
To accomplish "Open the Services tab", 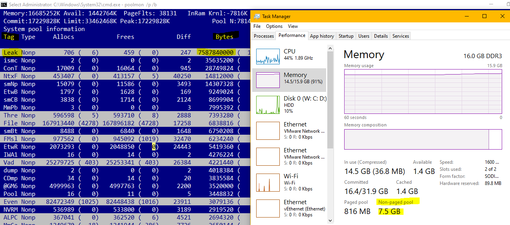I will click(x=401, y=36).
